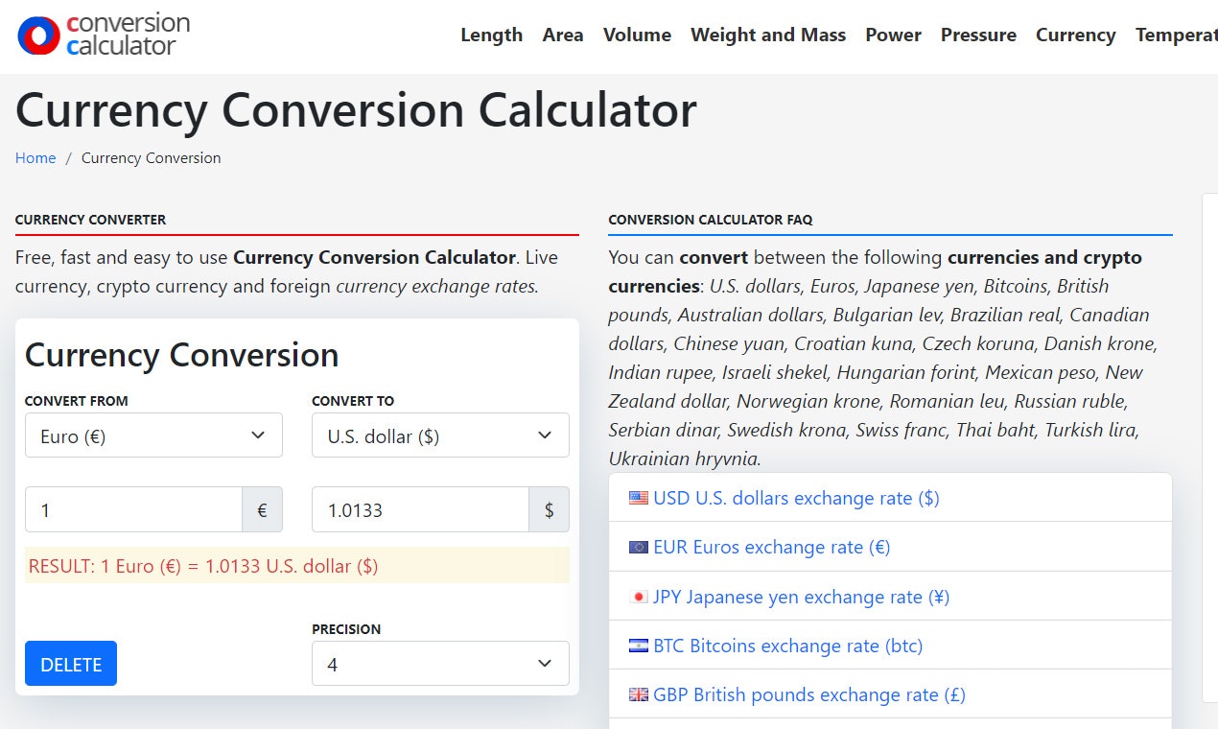Select the Volume menu item
The height and width of the screenshot is (729, 1218).
coord(636,35)
